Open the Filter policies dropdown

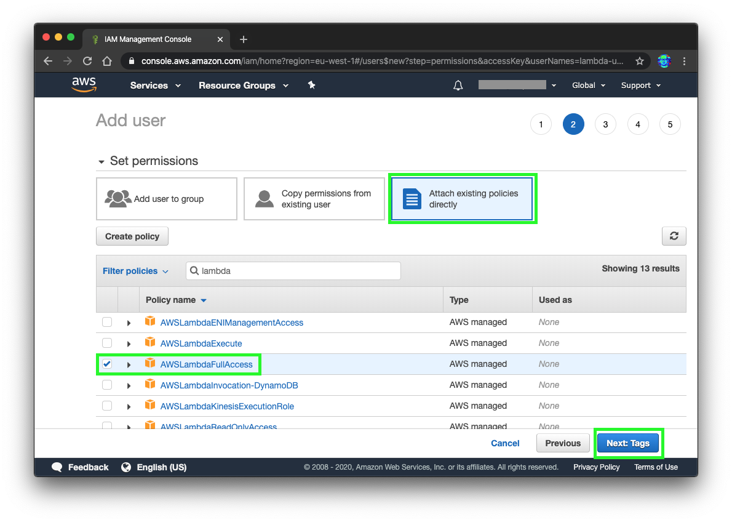[x=135, y=271]
